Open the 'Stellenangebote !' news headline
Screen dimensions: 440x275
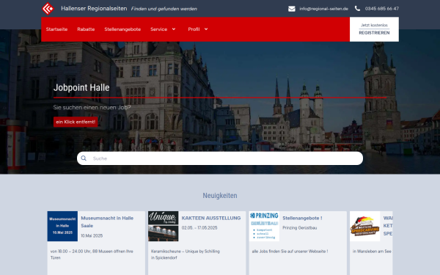pos(302,218)
